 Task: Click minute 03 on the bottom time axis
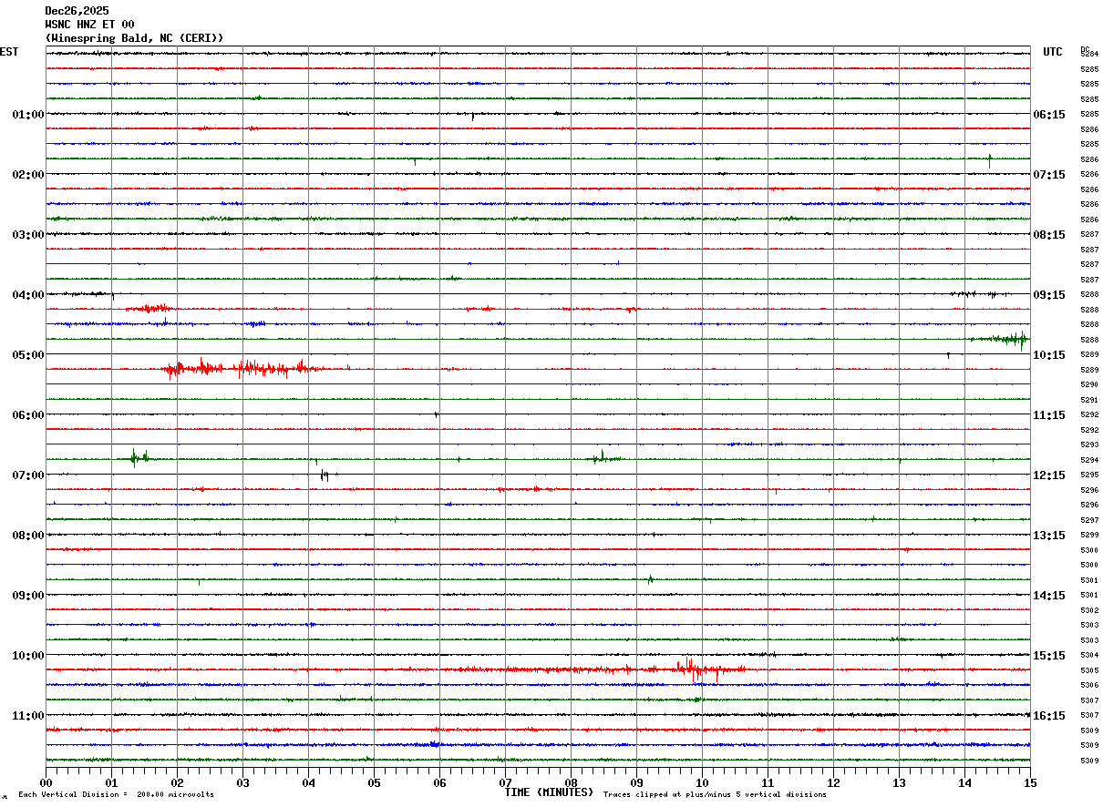(x=242, y=782)
